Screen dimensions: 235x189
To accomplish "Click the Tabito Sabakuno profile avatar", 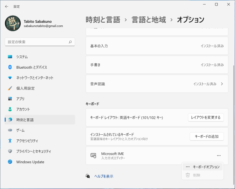I will [x=13, y=23].
